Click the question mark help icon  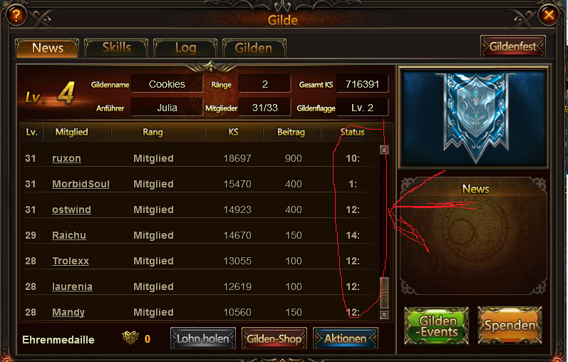coord(16,16)
